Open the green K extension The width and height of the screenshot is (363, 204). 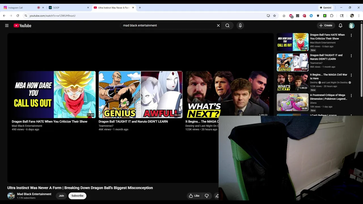pyautogui.click(x=325, y=16)
